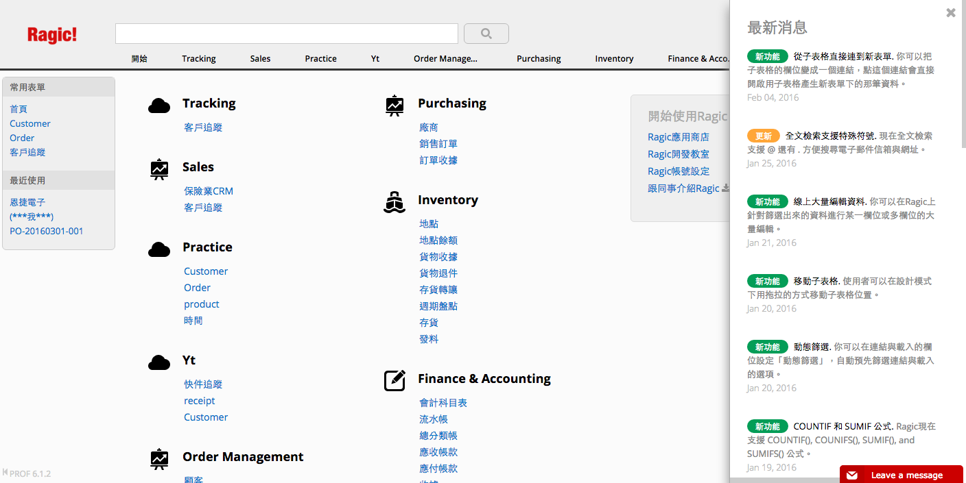Open 客戶追蹤 under the Sales section
Screen dimensions: 966x483
pos(203,208)
